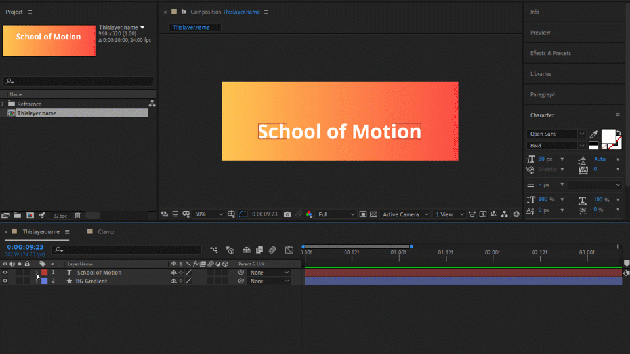The image size is (630, 354).
Task: Enable Motion Blur icon in timeline
Action: (272, 250)
